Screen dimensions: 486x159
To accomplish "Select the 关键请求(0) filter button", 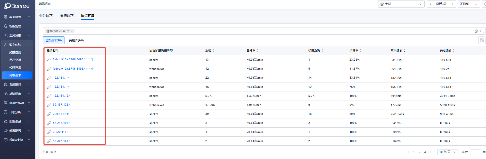I will 76,40.
